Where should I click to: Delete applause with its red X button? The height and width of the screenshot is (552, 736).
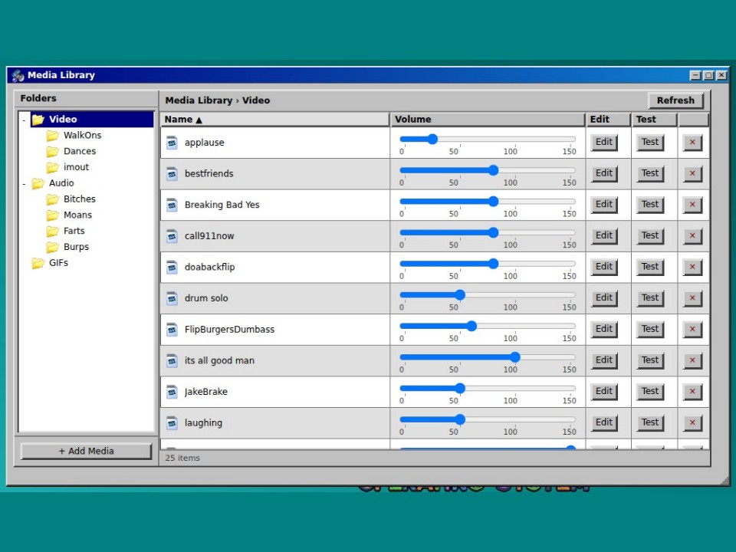tap(692, 143)
